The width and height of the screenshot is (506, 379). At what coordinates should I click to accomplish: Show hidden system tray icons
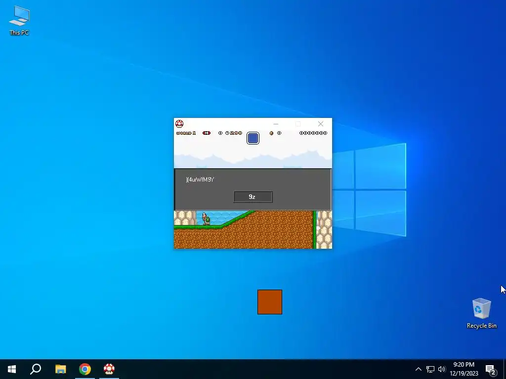coord(418,369)
